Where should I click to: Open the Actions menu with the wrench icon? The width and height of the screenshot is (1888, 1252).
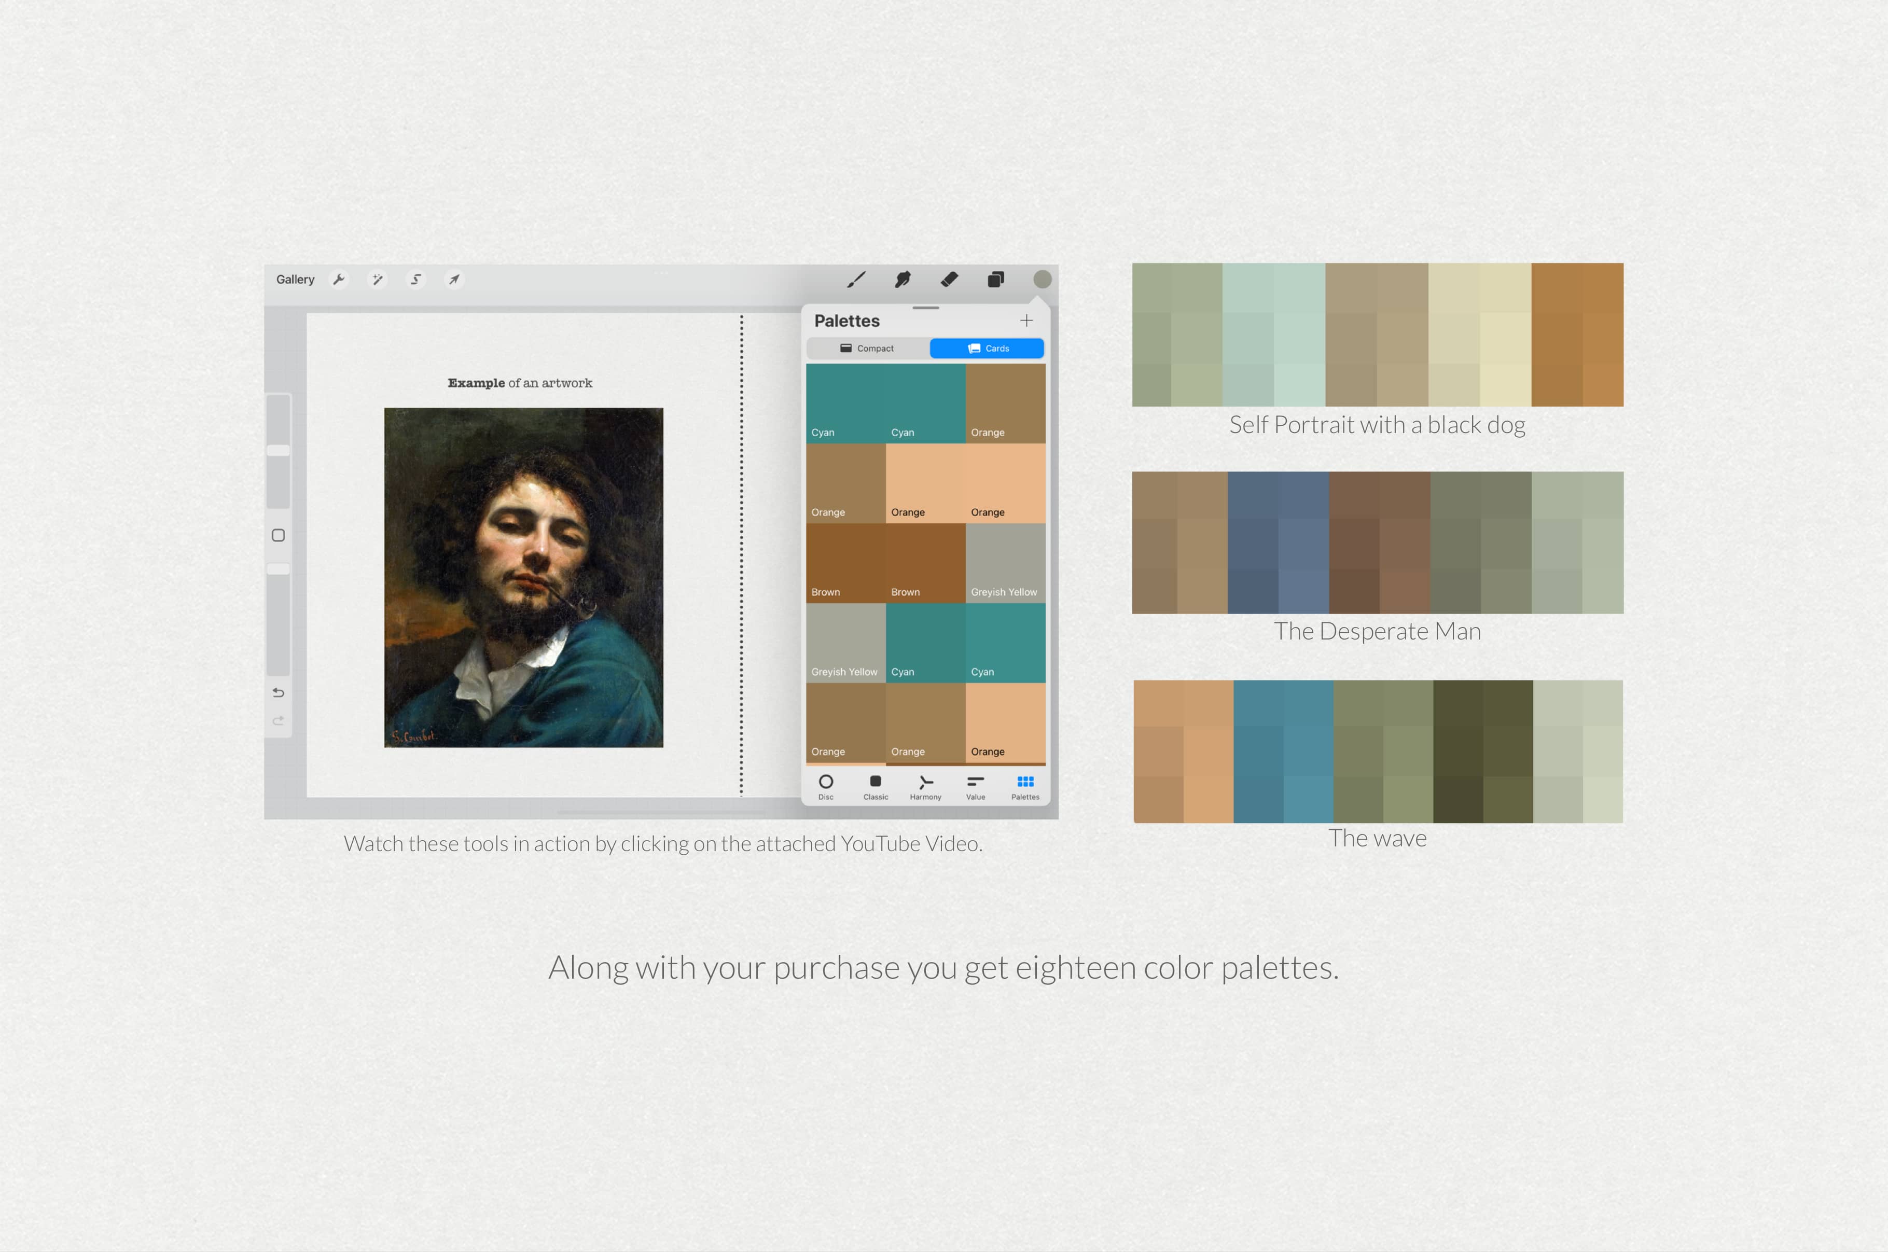(x=340, y=280)
